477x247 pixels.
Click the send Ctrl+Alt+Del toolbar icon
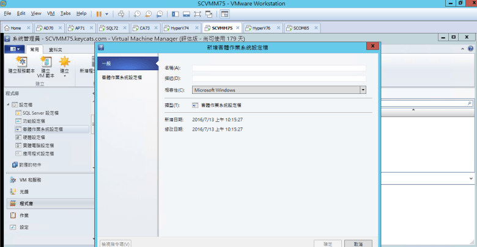(x=120, y=13)
